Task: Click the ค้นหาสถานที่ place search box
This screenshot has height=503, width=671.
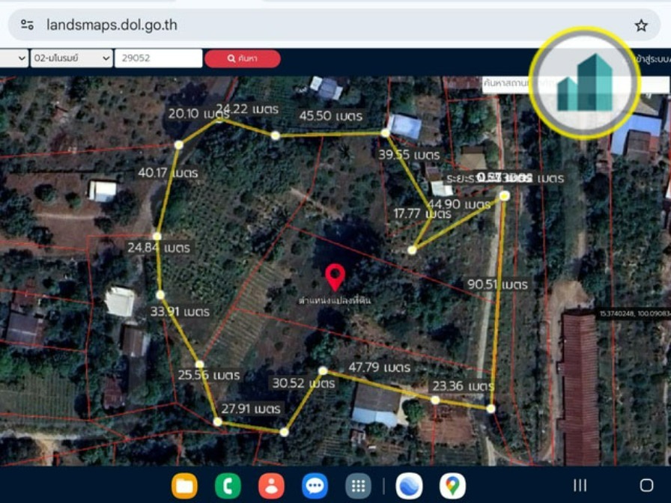Action: coord(509,83)
